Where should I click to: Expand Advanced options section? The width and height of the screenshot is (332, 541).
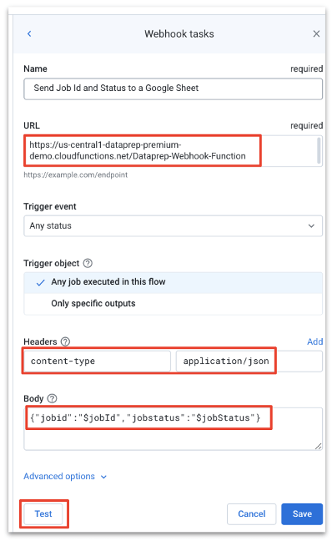pyautogui.click(x=65, y=477)
